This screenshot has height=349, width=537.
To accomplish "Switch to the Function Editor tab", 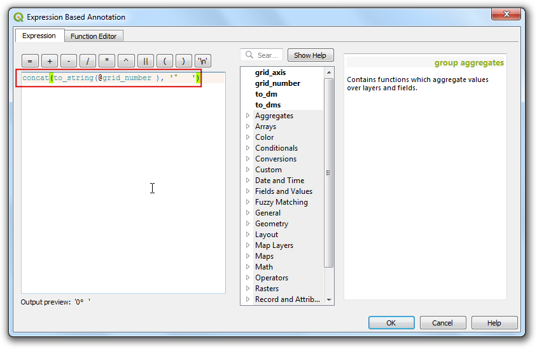I will (94, 36).
